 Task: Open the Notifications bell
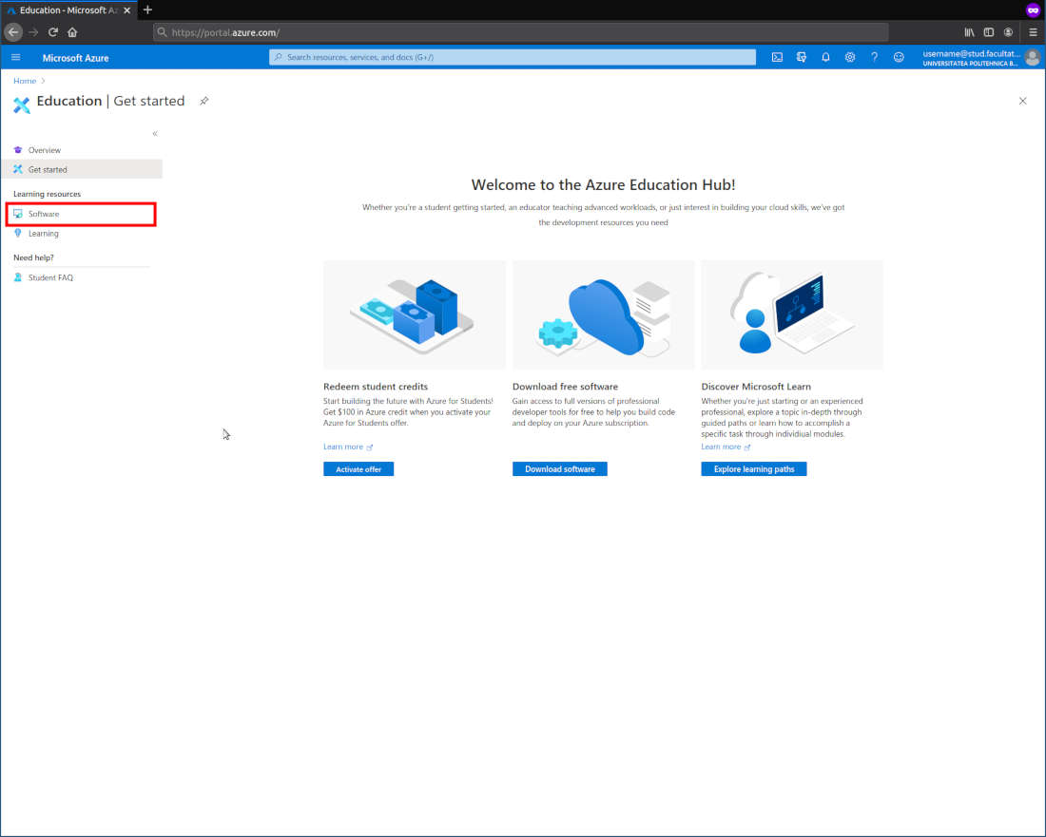pyautogui.click(x=825, y=57)
